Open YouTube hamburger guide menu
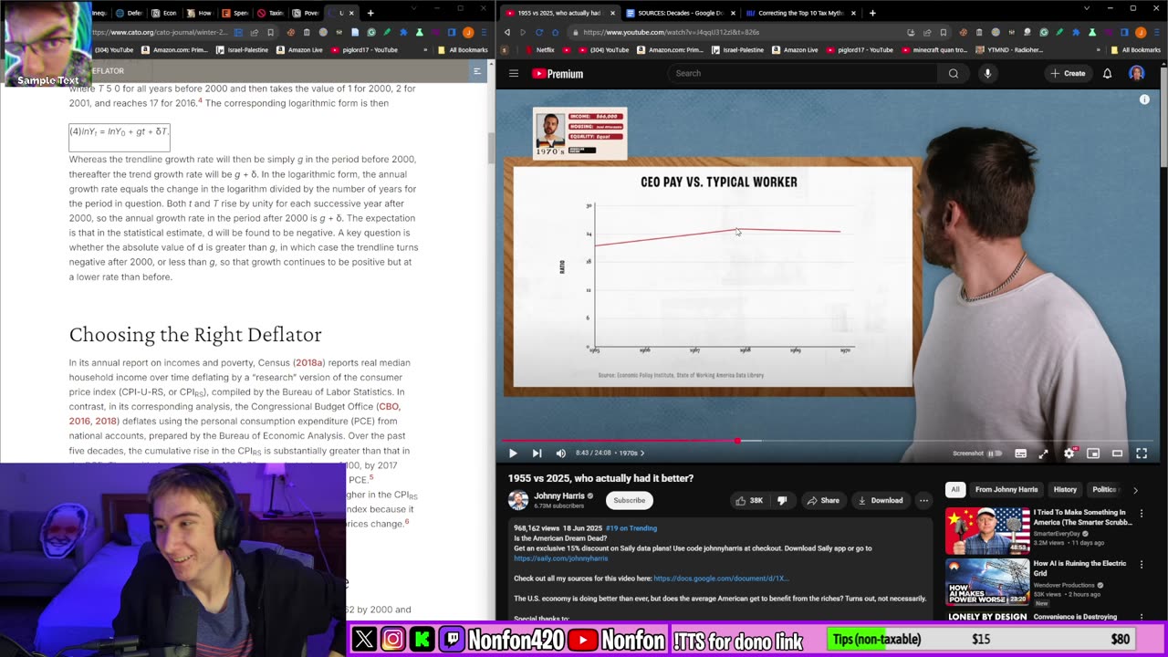The image size is (1168, 657). tap(514, 74)
